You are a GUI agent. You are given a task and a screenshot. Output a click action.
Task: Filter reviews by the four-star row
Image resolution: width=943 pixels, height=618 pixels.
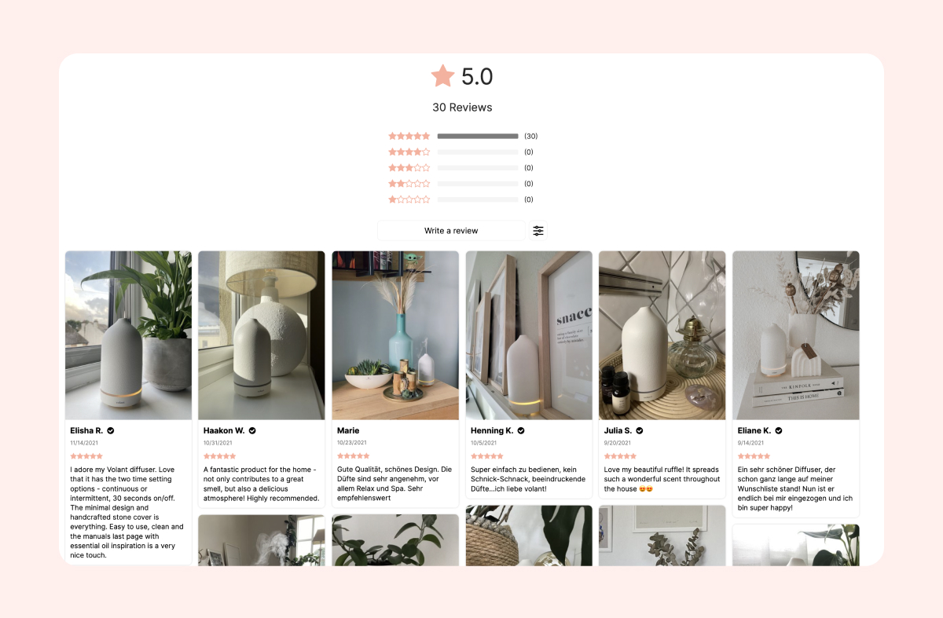[x=463, y=152]
